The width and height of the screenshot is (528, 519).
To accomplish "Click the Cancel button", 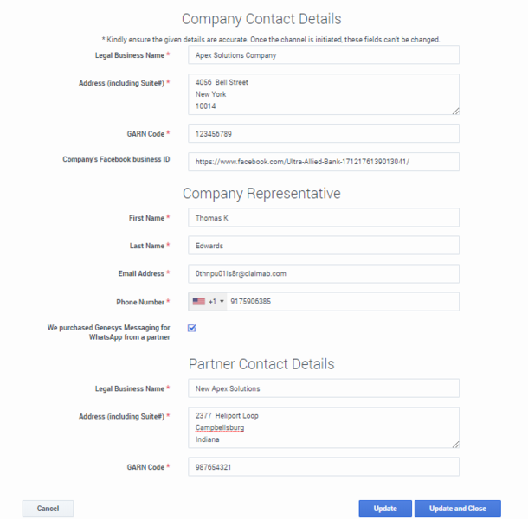I will [x=48, y=509].
